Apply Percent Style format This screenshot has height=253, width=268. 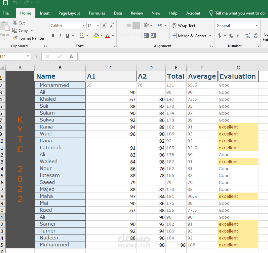[x=231, y=36]
